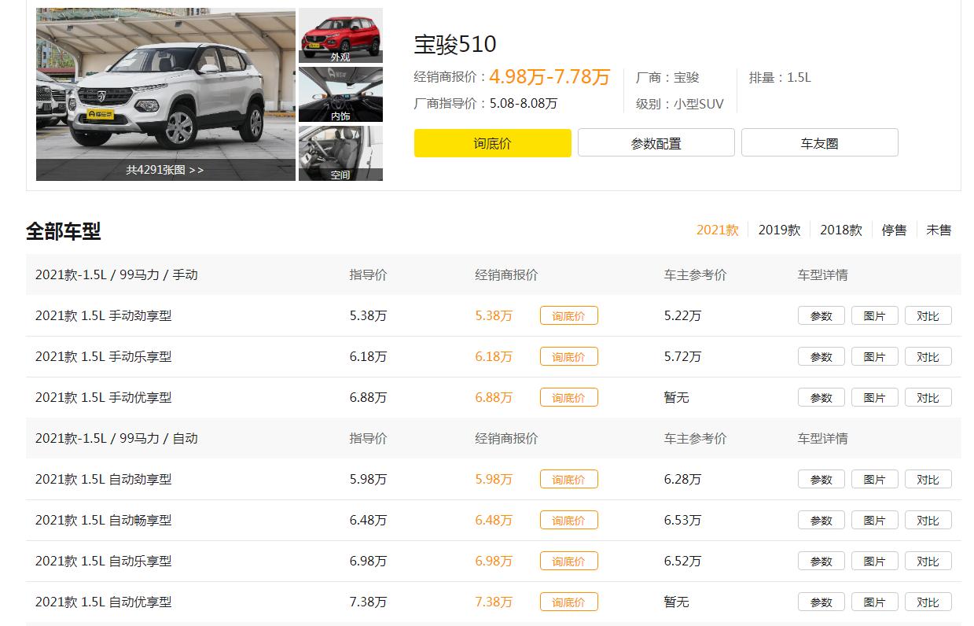Open 图片 for 自动畅享型
The height and width of the screenshot is (626, 974).
pos(875,520)
